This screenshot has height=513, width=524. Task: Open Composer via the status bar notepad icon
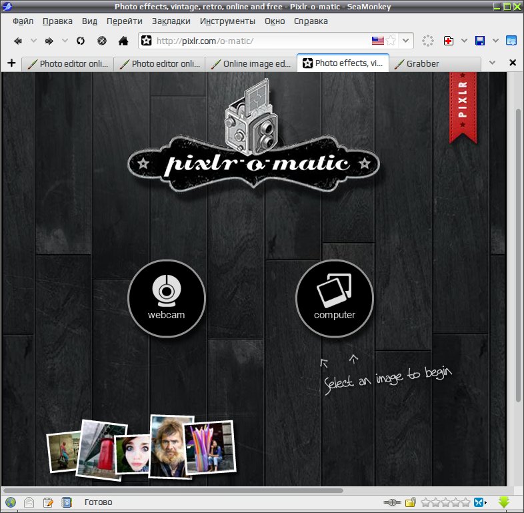pos(48,502)
